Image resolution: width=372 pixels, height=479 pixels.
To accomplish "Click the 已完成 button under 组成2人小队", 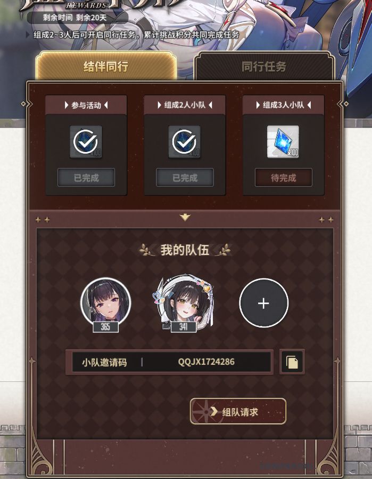I will pyautogui.click(x=185, y=178).
